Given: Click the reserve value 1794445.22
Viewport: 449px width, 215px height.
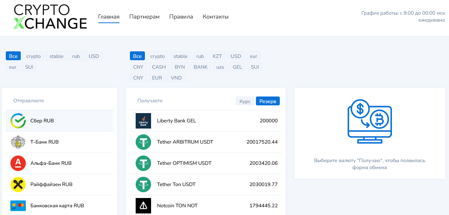Looking at the screenshot, I should pos(264,205).
